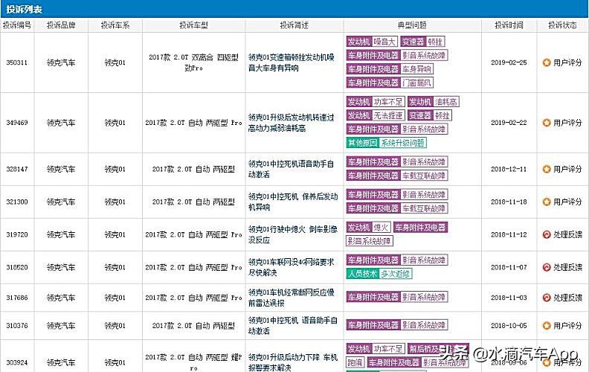Click the 车身附件及电器 车身异响 tag
Viewport: 589px width, 372px height.
tap(390, 69)
